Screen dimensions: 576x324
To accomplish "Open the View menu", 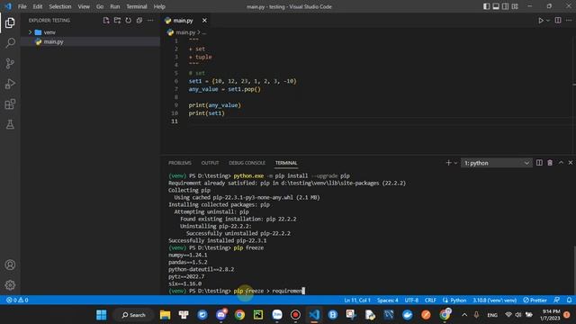I will (x=84, y=6).
